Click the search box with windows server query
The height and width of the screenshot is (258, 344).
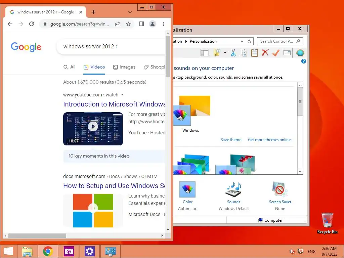[111, 46]
